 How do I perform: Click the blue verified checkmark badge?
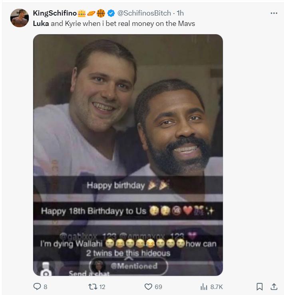click(111, 14)
